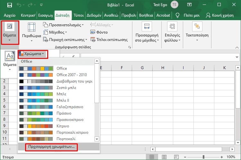Image resolution: width=241 pixels, height=160 pixels.
Task: Select the Διάταξη tab
Action: click(63, 15)
